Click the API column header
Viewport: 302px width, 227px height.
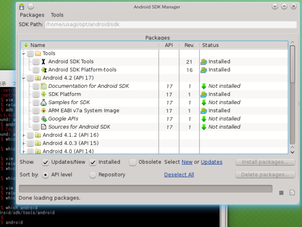(169, 45)
